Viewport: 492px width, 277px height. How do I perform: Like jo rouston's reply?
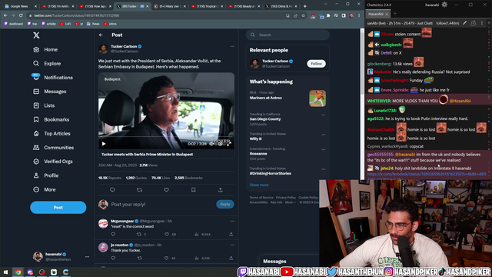point(166,259)
